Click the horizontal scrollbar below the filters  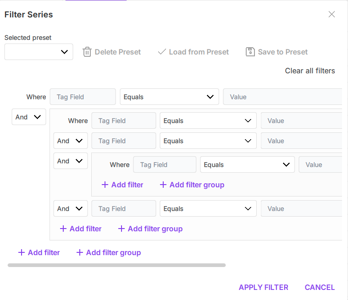point(116,265)
